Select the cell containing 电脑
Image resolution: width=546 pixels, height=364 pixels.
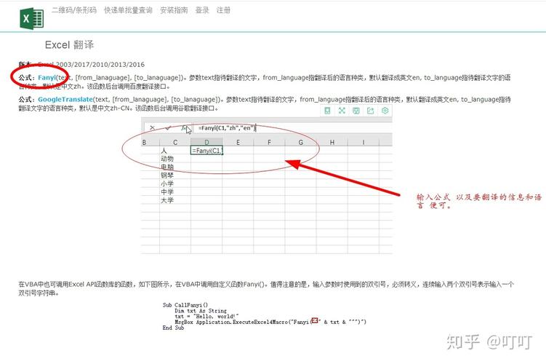click(x=175, y=167)
